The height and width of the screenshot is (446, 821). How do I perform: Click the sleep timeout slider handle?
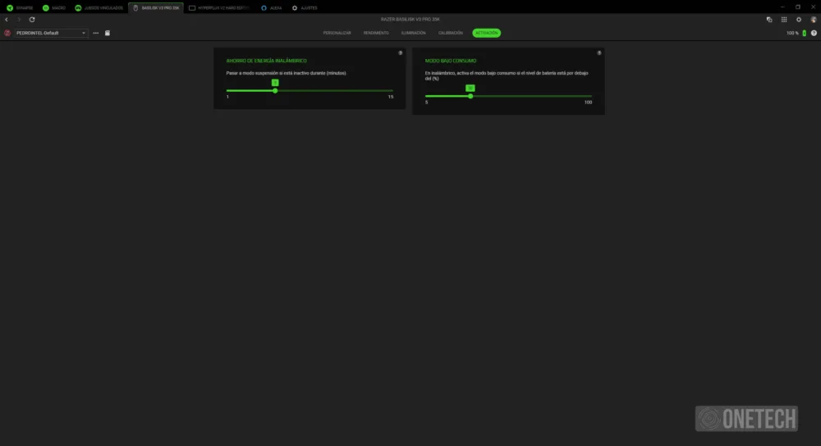(x=275, y=91)
